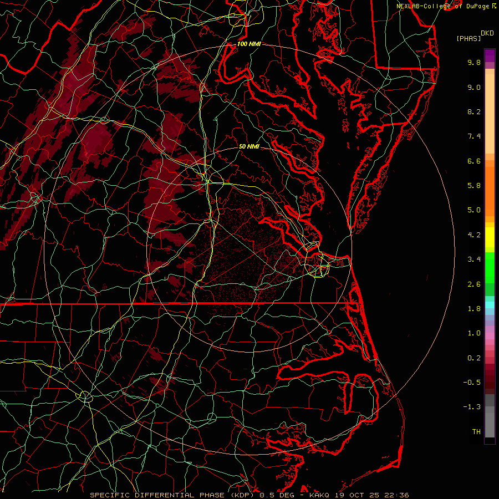Click the 5.8 scale value
Viewport: 499px width, 499px height.
click(x=474, y=186)
